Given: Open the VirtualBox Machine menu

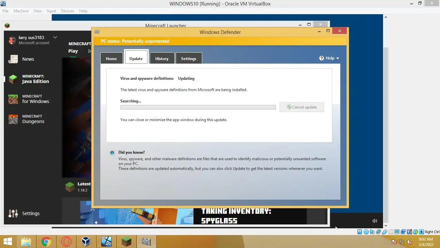Looking at the screenshot, I should pos(21,11).
